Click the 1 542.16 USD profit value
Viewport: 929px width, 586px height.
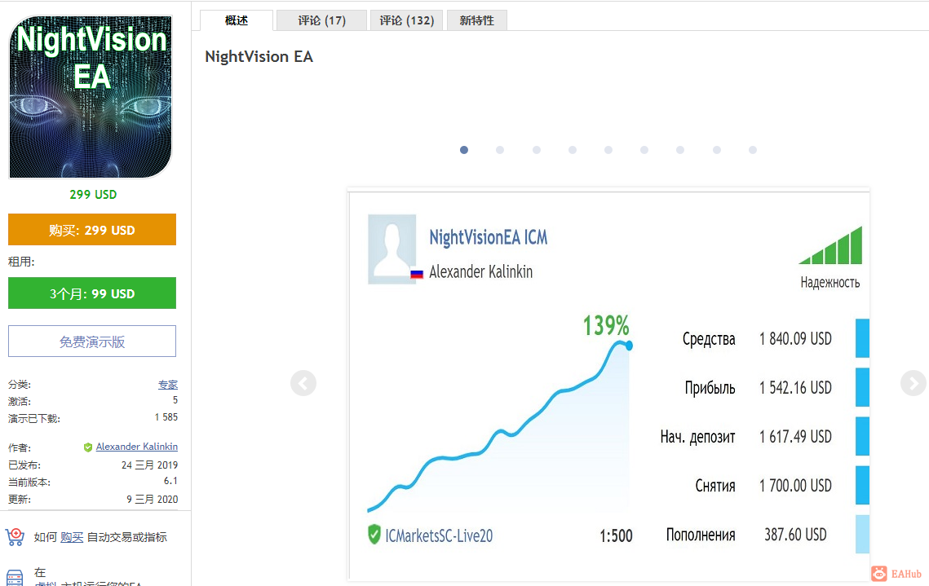coord(795,388)
